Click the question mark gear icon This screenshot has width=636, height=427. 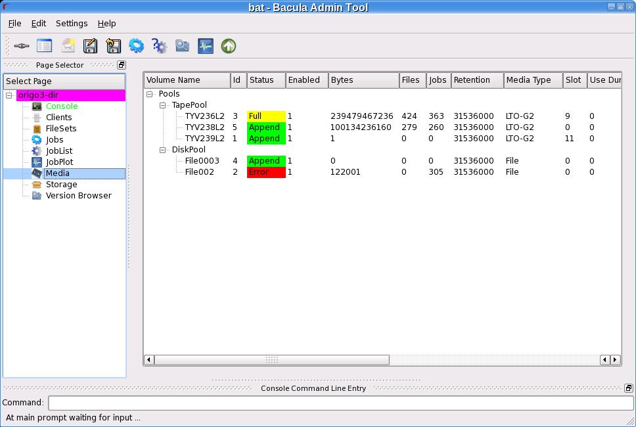click(x=159, y=46)
